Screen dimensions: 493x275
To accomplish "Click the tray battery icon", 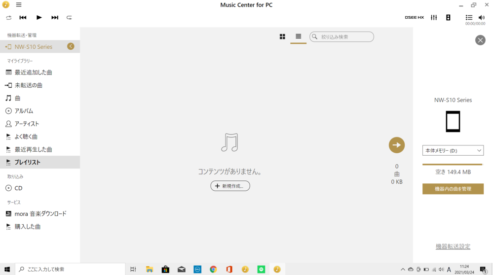I will (x=426, y=270).
